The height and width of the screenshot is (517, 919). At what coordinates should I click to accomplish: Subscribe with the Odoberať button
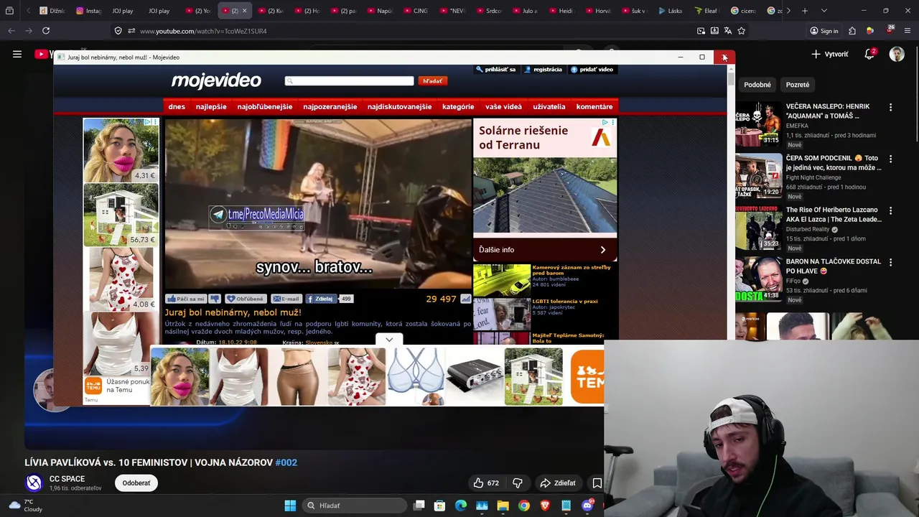(136, 483)
